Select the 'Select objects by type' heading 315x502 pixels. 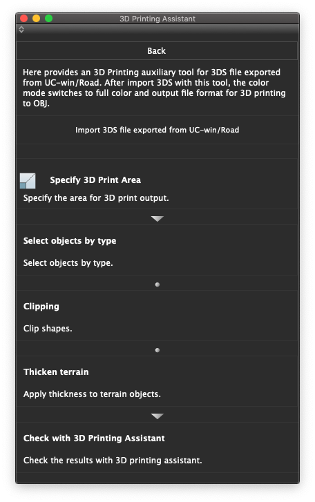(x=70, y=241)
